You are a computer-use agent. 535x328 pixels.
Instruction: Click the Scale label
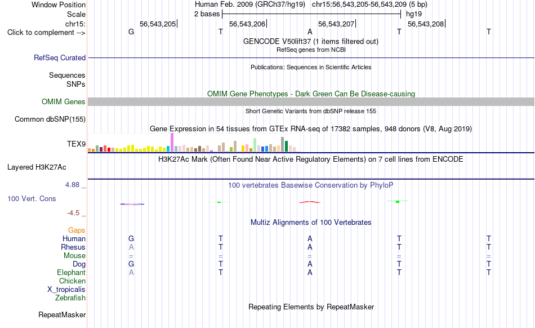coord(76,14)
